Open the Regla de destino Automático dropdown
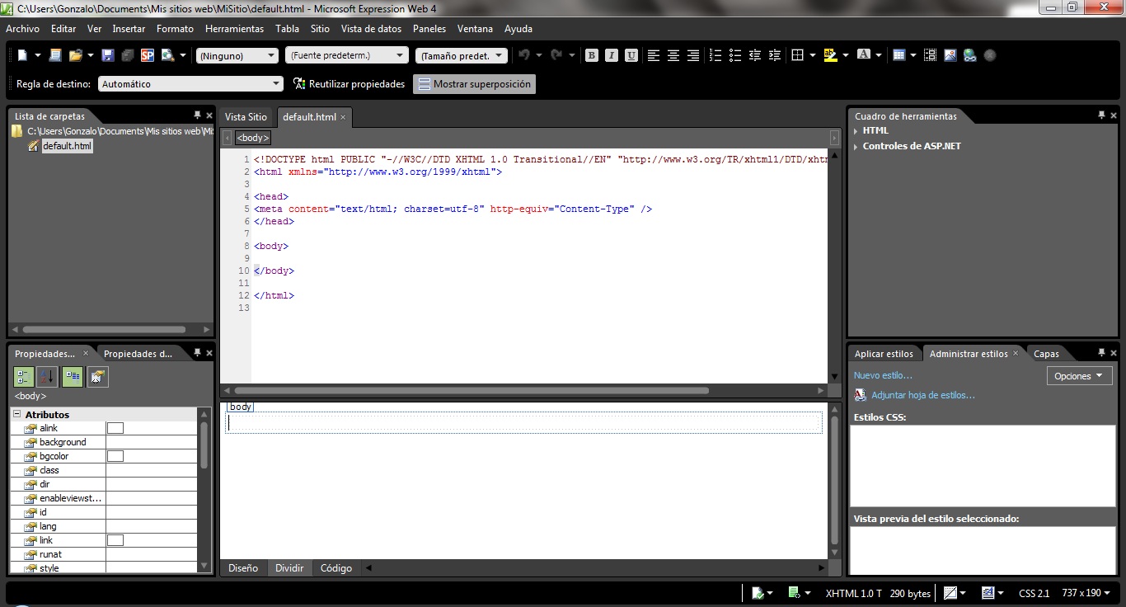Image resolution: width=1126 pixels, height=607 pixels. 190,84
